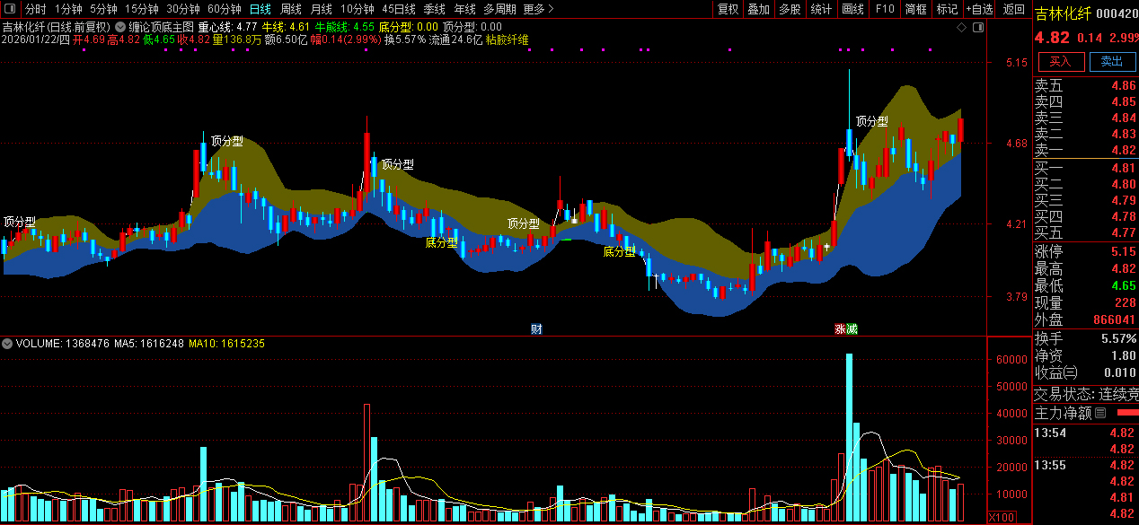The width and height of the screenshot is (1139, 525).
Task: Switch to 年线 yearly chart
Action: pyautogui.click(x=465, y=9)
